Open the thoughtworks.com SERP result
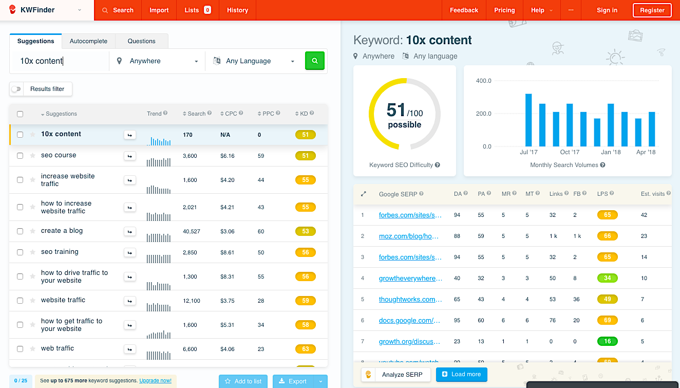 pos(410,299)
